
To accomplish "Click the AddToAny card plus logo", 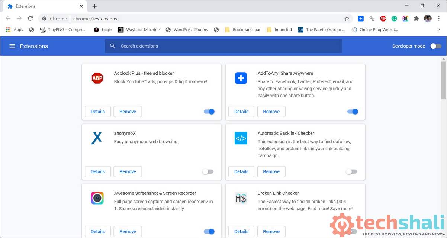I will click(x=241, y=78).
